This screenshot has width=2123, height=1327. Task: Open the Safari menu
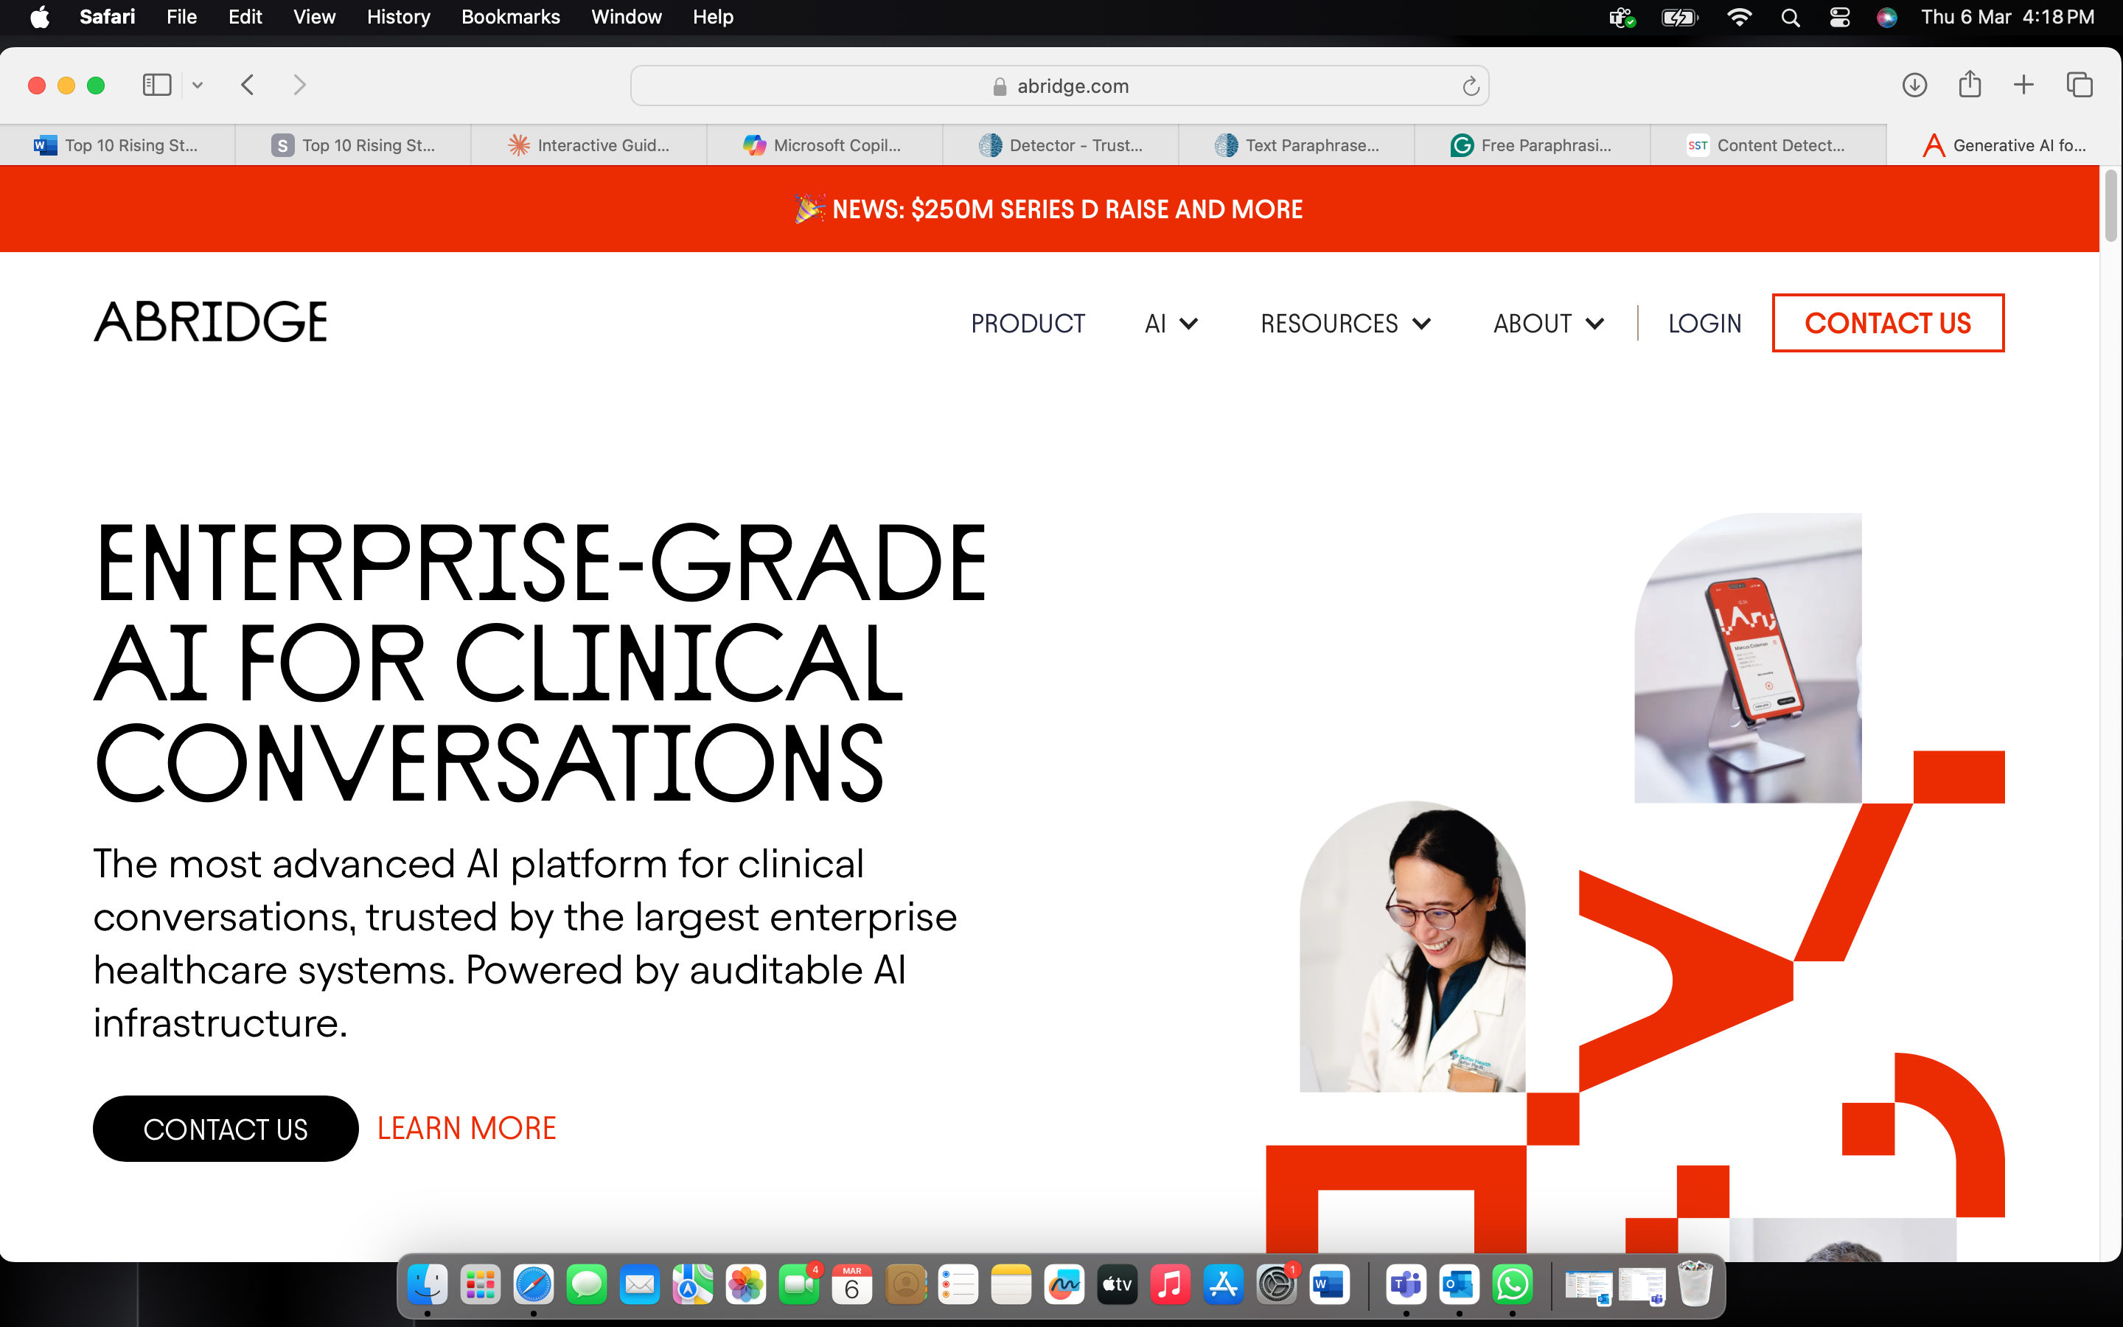click(x=107, y=17)
